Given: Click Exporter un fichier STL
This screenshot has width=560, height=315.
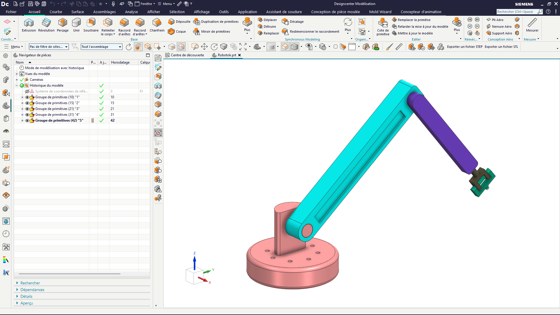Looking at the screenshot, I should (501, 47).
